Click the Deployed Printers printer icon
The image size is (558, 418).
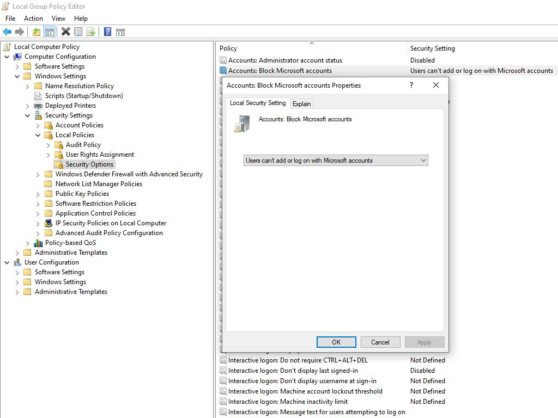pos(38,106)
